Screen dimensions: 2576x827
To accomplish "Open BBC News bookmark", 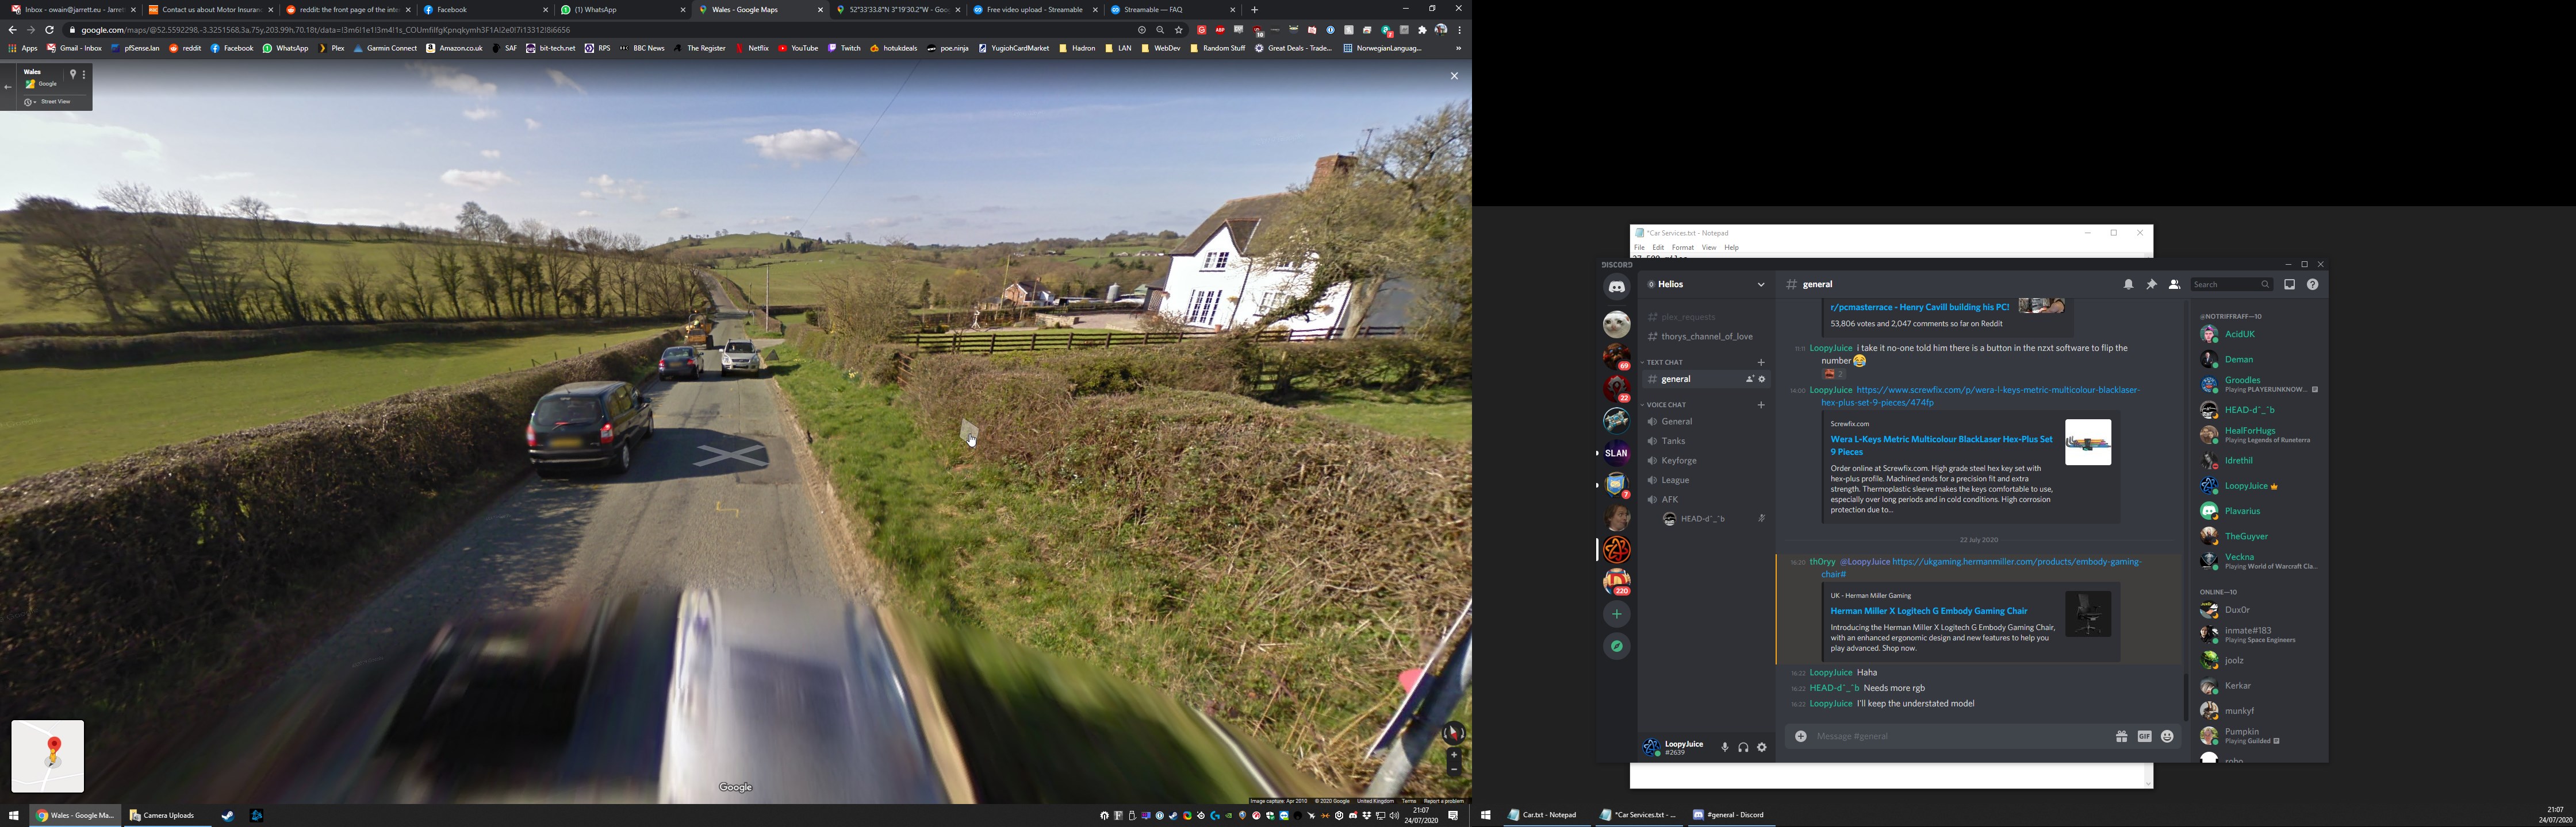I will tap(642, 48).
